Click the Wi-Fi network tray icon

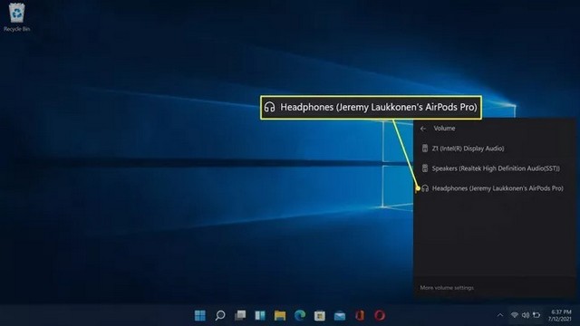(x=515, y=315)
